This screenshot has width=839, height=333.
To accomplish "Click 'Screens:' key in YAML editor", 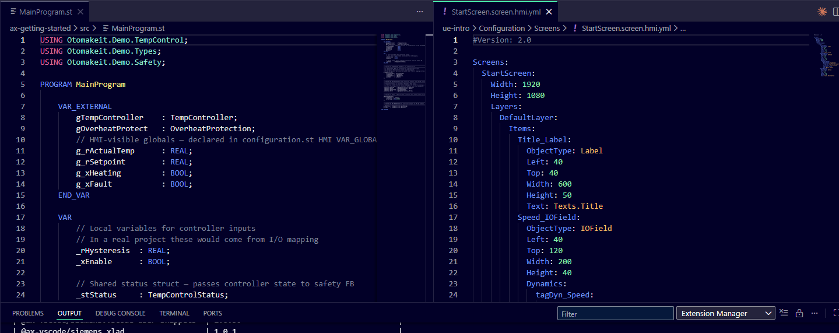I will [491, 62].
